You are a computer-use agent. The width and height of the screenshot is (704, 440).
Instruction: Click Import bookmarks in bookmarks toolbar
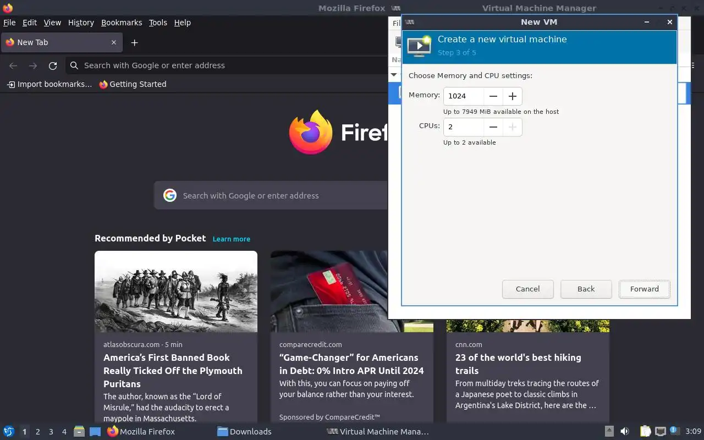pyautogui.click(x=50, y=84)
